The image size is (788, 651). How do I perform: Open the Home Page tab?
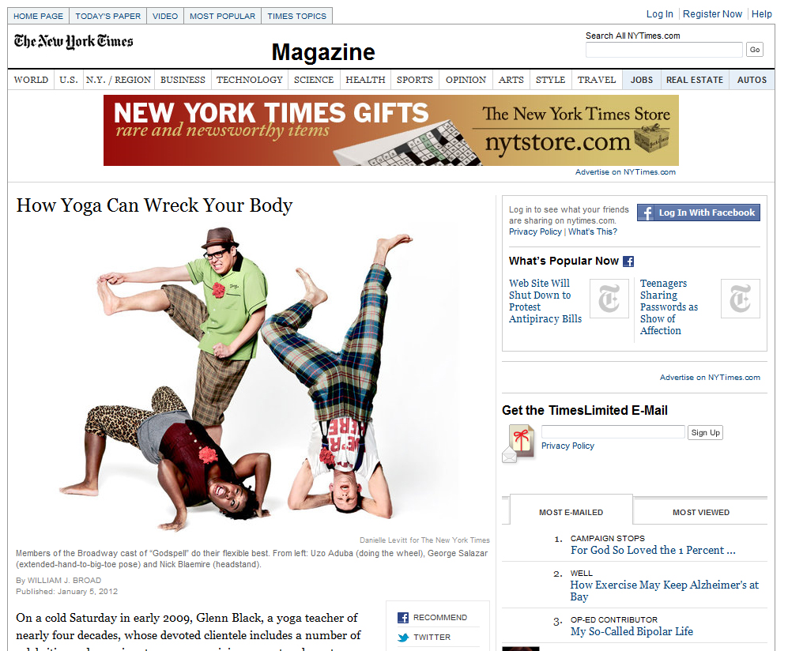click(38, 16)
